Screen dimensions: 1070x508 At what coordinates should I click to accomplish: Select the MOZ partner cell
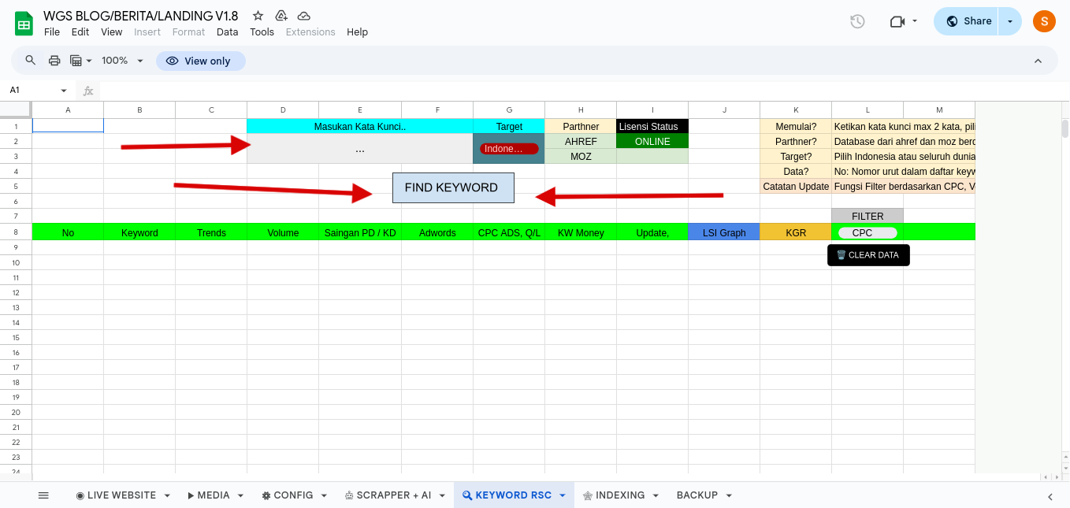click(581, 157)
